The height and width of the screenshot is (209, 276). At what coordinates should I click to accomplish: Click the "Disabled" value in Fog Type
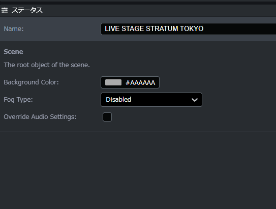118,100
